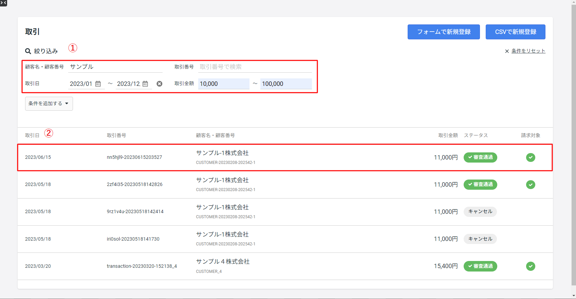
Task: Click date 2023/06/15
Action: [x=38, y=157]
